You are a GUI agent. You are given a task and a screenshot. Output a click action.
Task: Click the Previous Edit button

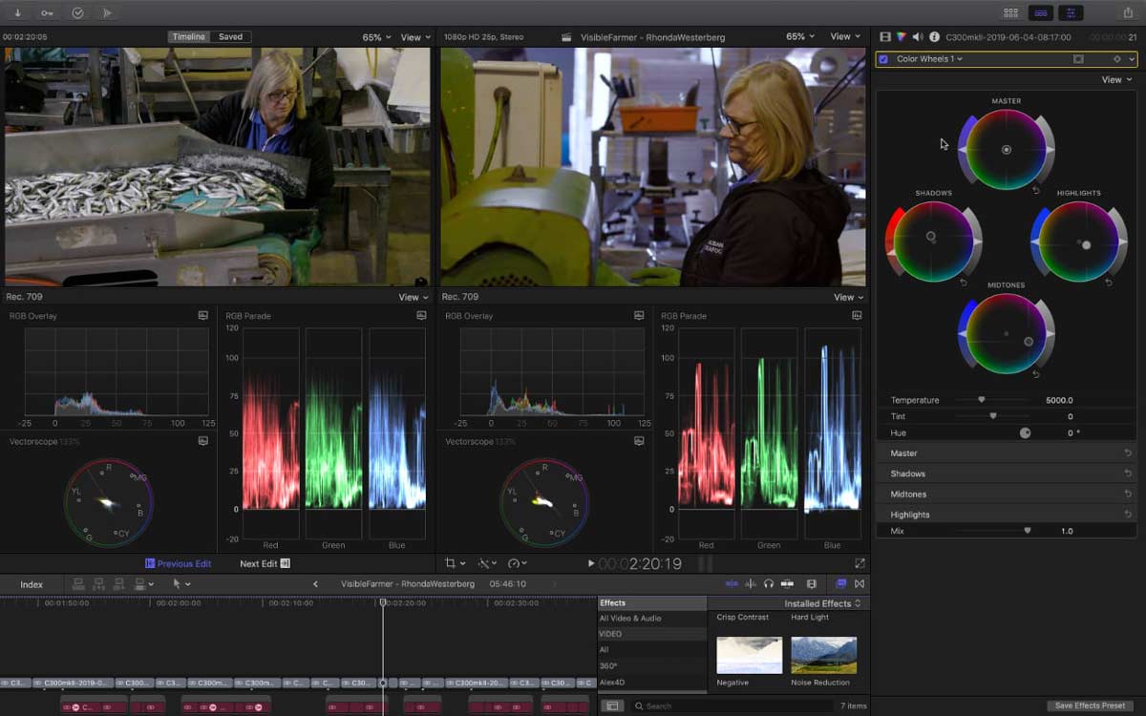(178, 564)
